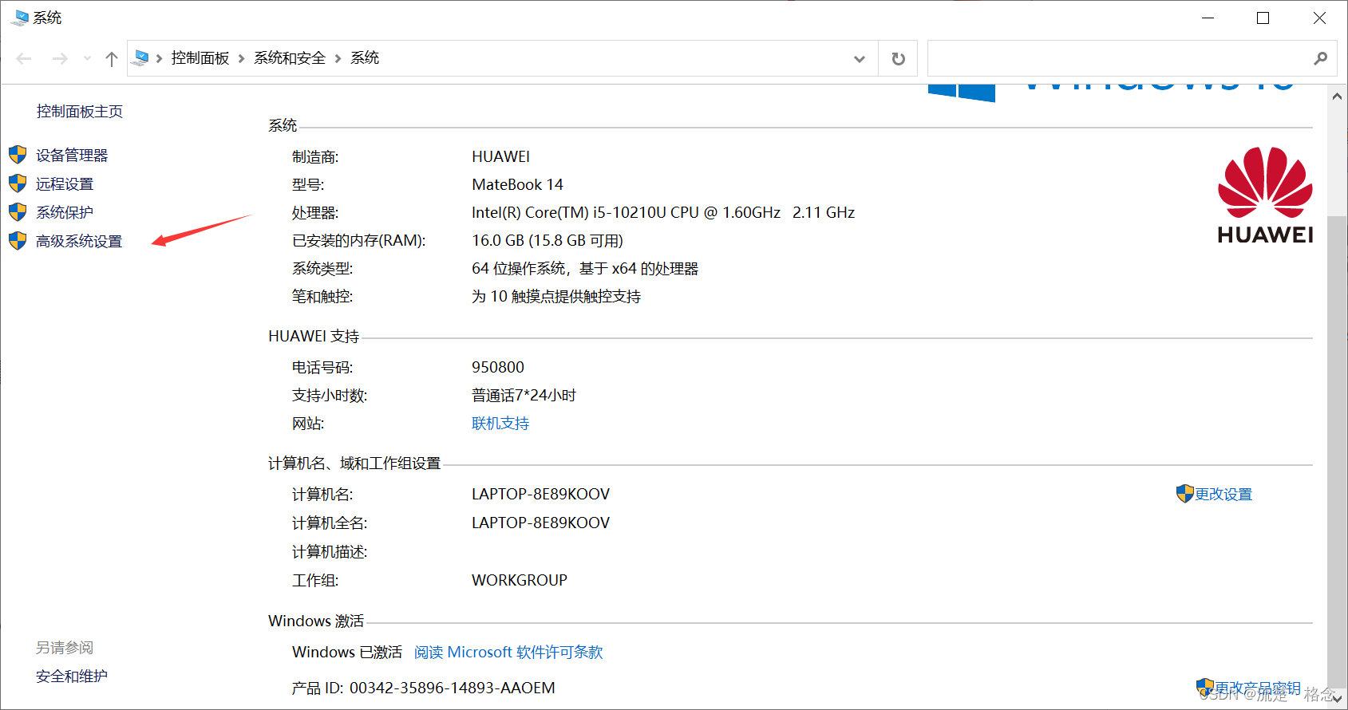
Task: Click the support hours text 普通话7*24小时
Action: pos(524,396)
